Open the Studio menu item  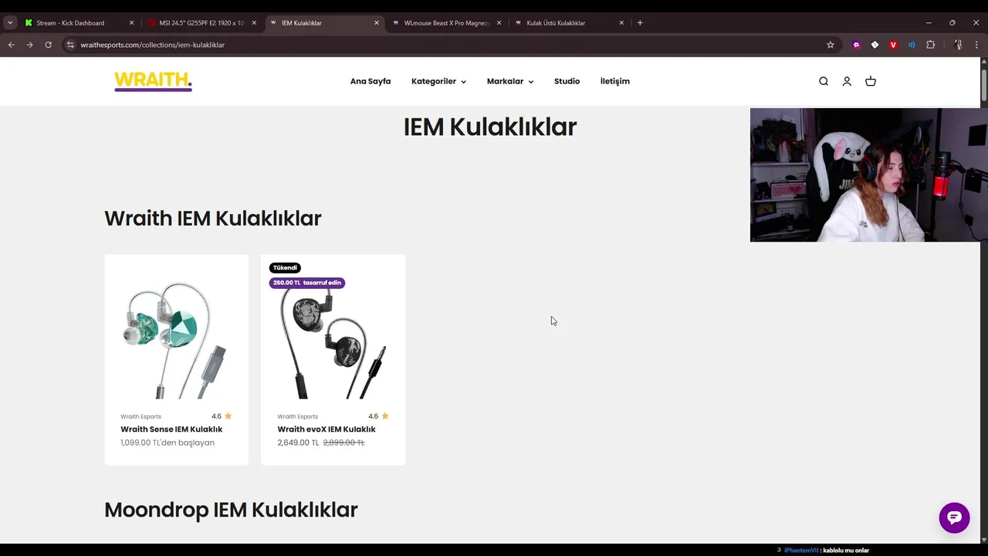567,81
